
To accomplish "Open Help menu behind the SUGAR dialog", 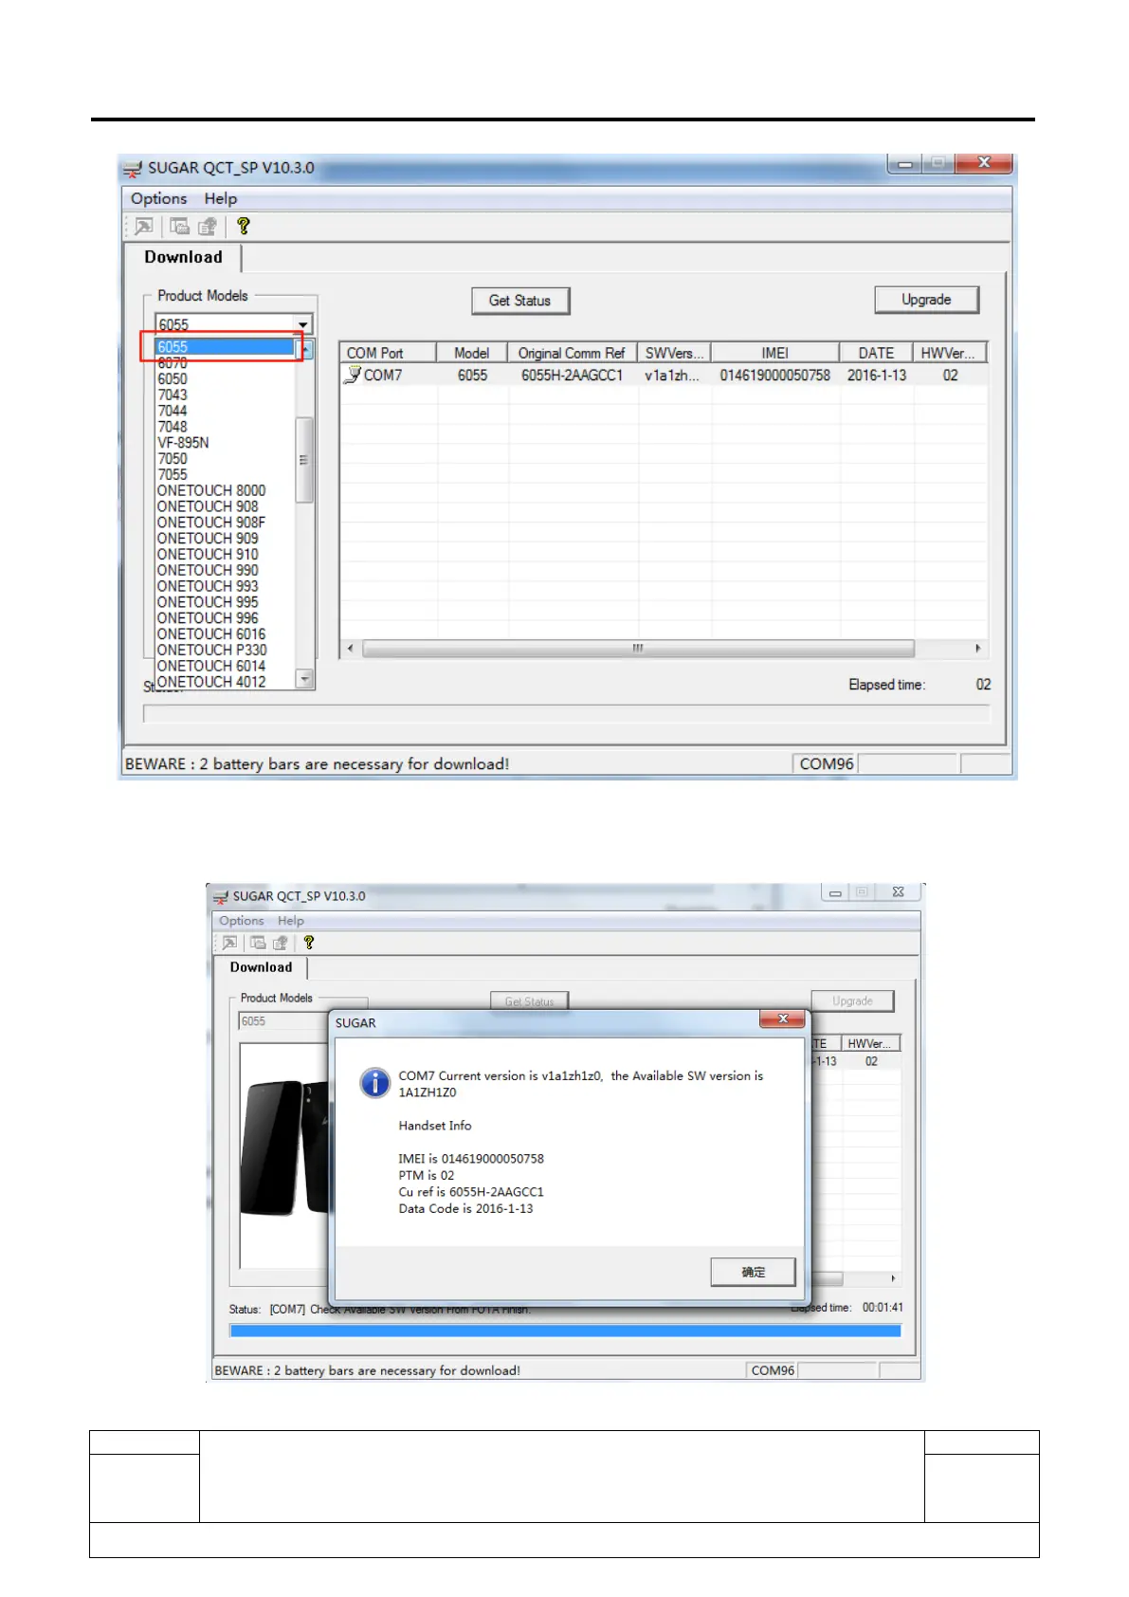I will (291, 921).
